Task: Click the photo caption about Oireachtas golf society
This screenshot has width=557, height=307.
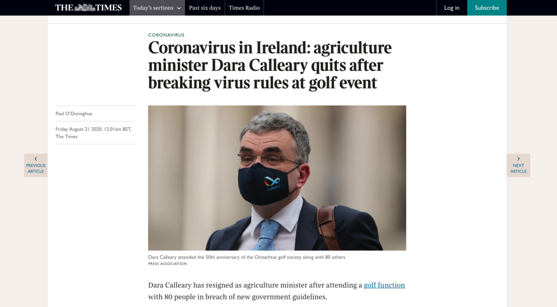Action: point(246,257)
